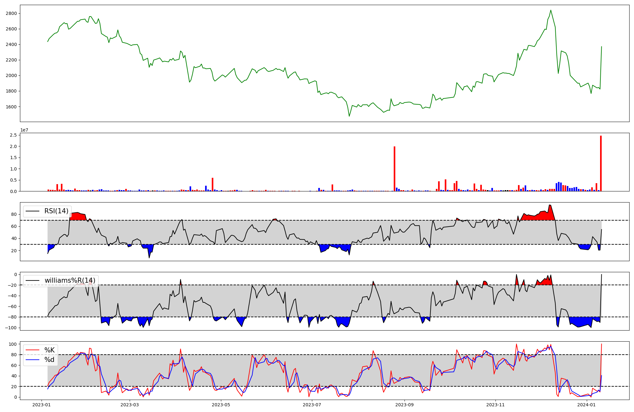Click the 2023-09 x-axis date label
Viewport: 634px width, 412px height.
tap(404, 405)
